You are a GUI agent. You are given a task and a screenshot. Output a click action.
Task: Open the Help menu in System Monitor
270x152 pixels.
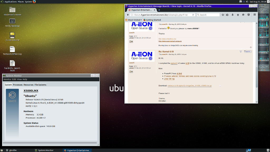(25, 79)
